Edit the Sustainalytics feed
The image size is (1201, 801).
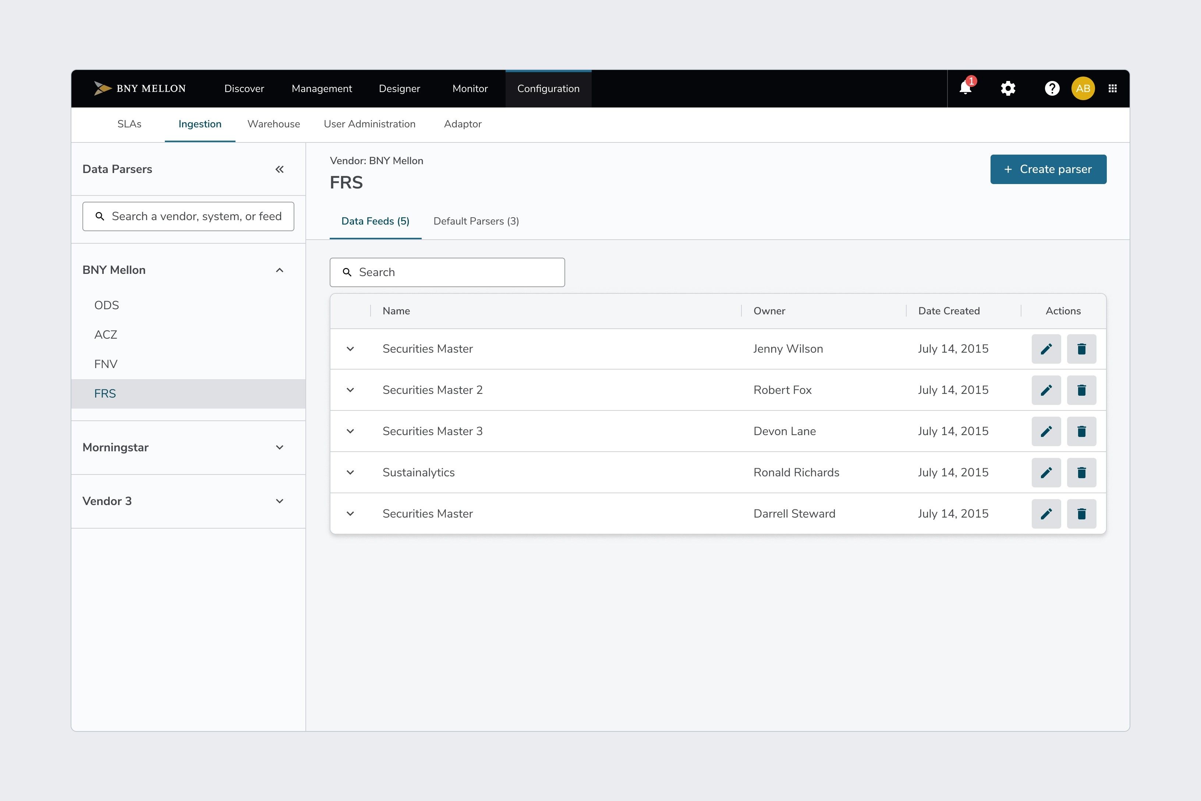click(1046, 473)
